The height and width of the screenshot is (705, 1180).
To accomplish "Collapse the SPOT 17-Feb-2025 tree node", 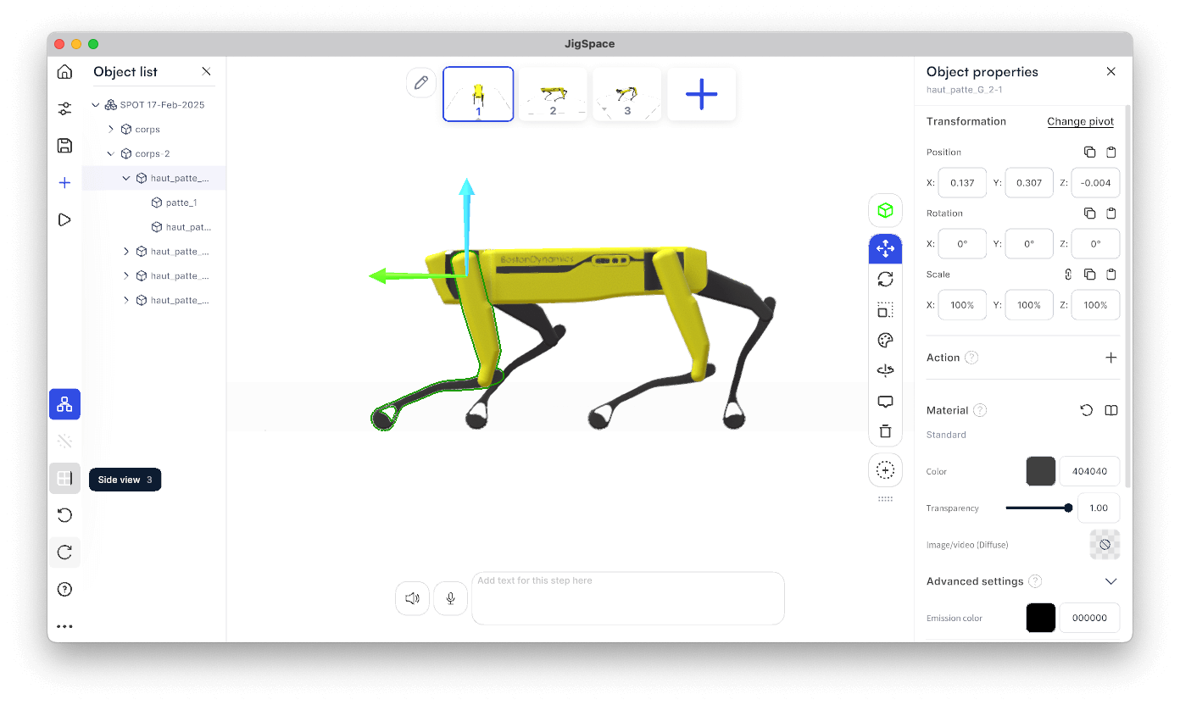I will (x=96, y=105).
